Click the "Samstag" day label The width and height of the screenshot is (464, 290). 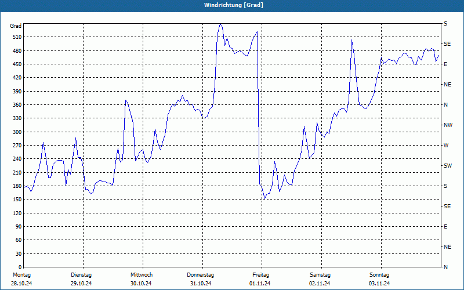point(320,275)
